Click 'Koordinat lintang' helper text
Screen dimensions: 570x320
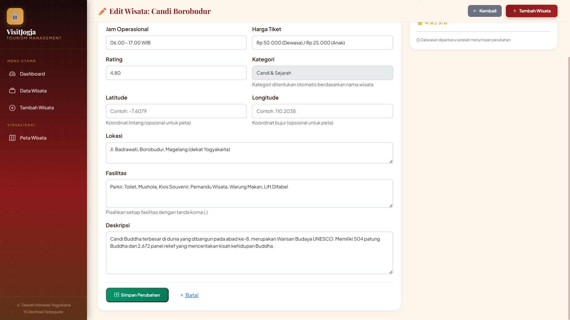pyautogui.click(x=148, y=123)
